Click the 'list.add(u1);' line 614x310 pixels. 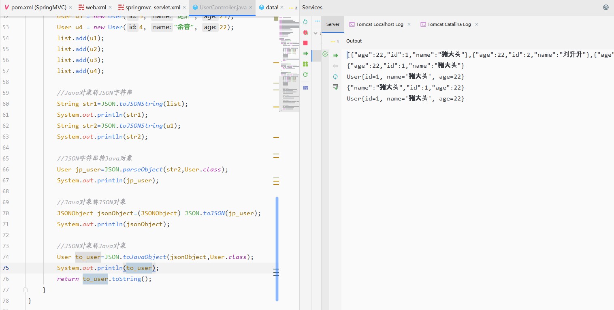(x=81, y=38)
